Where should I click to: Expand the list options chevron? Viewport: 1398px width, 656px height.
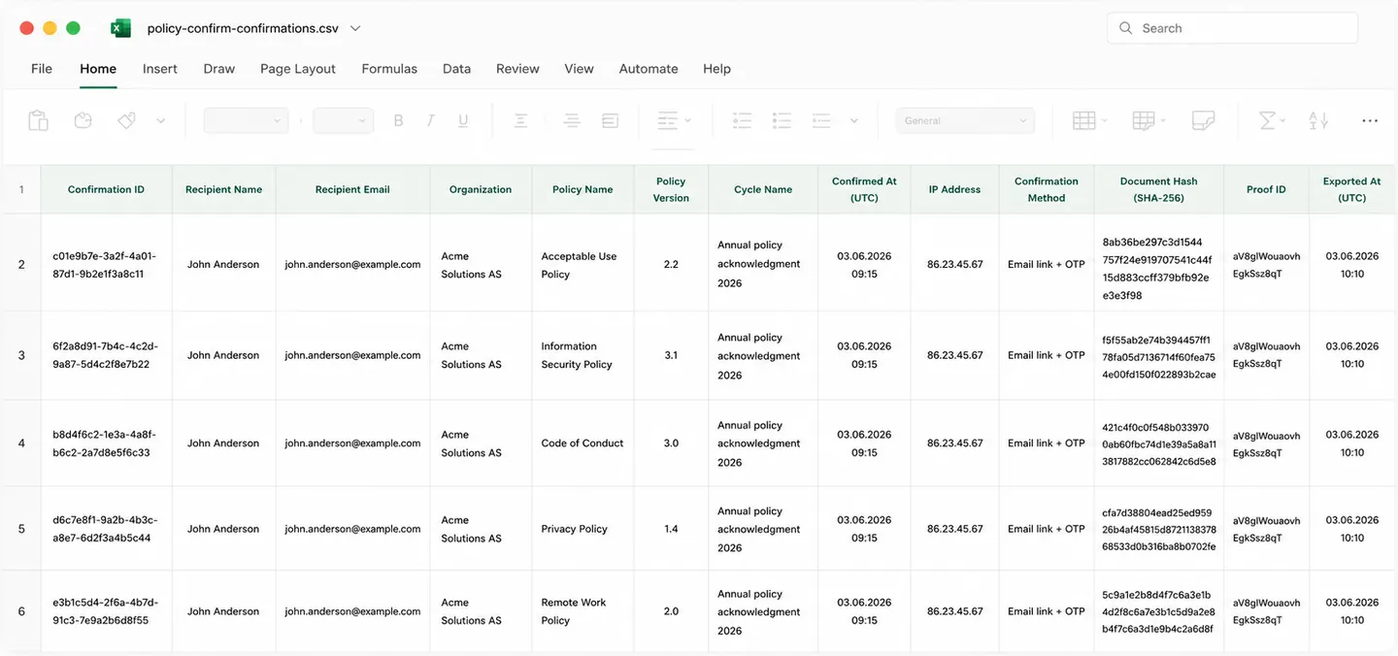point(854,121)
